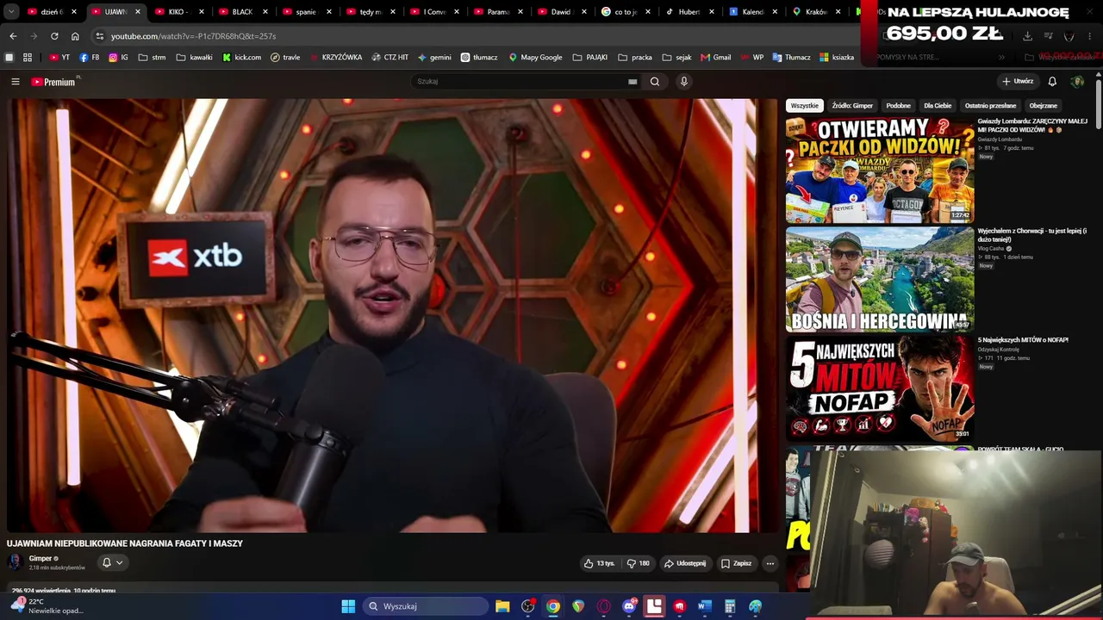This screenshot has height=620, width=1103.
Task: Like the video with thumbs up (13 tys.)
Action: [599, 563]
